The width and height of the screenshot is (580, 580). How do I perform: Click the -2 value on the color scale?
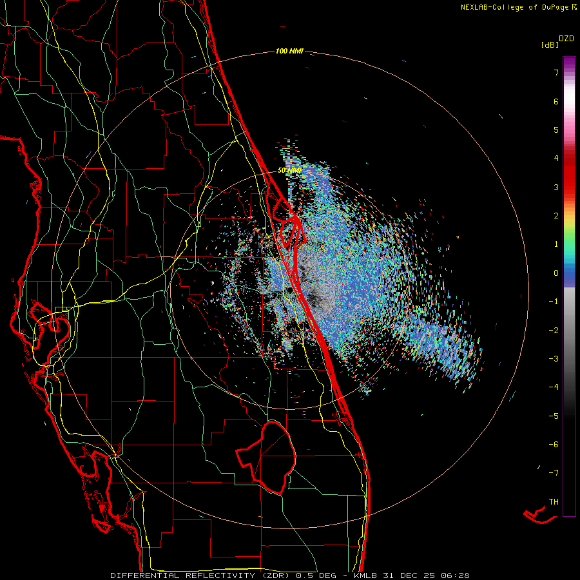[x=554, y=331]
